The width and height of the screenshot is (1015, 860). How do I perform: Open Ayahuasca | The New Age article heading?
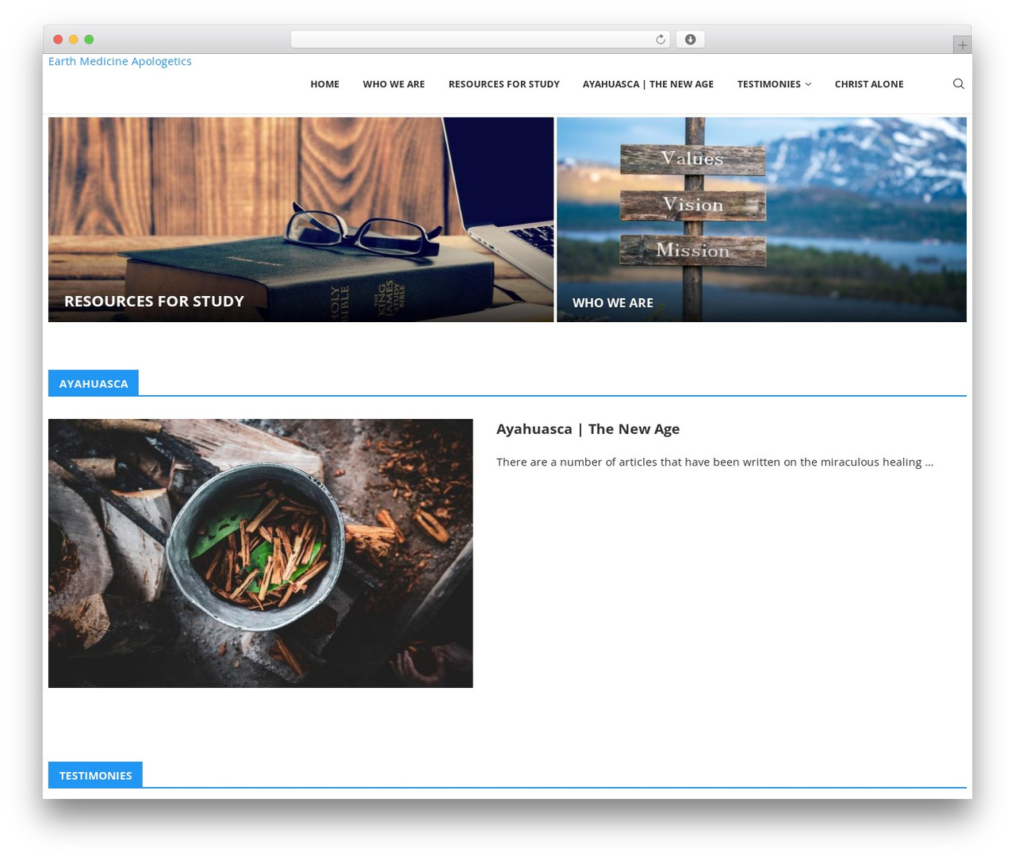pos(588,428)
